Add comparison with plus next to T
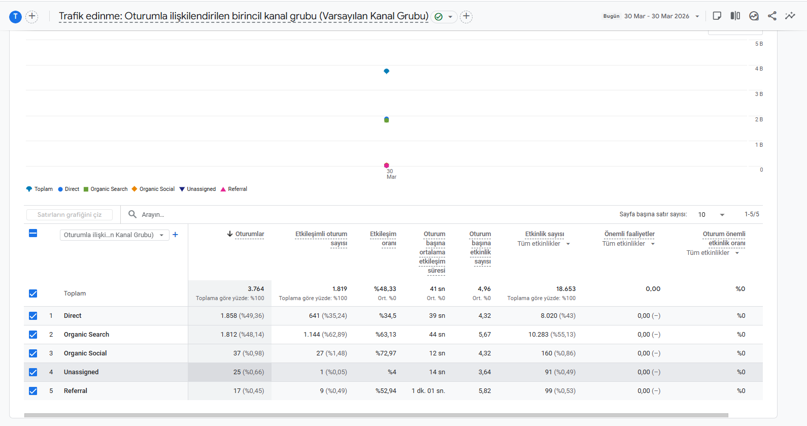 click(x=31, y=16)
